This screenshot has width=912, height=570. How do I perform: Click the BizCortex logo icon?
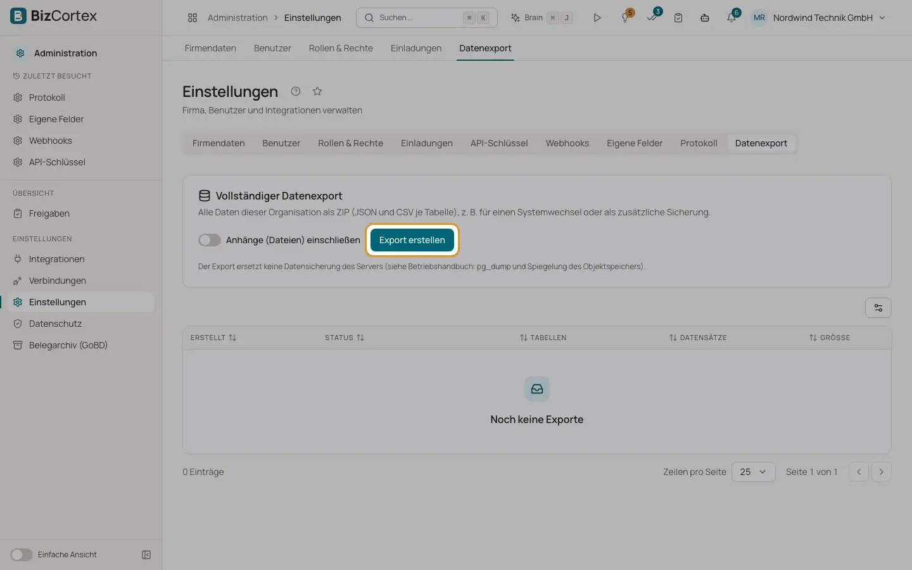18,16
